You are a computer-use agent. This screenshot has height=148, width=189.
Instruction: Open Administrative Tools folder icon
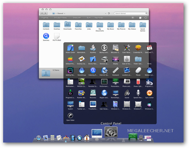(82, 48)
